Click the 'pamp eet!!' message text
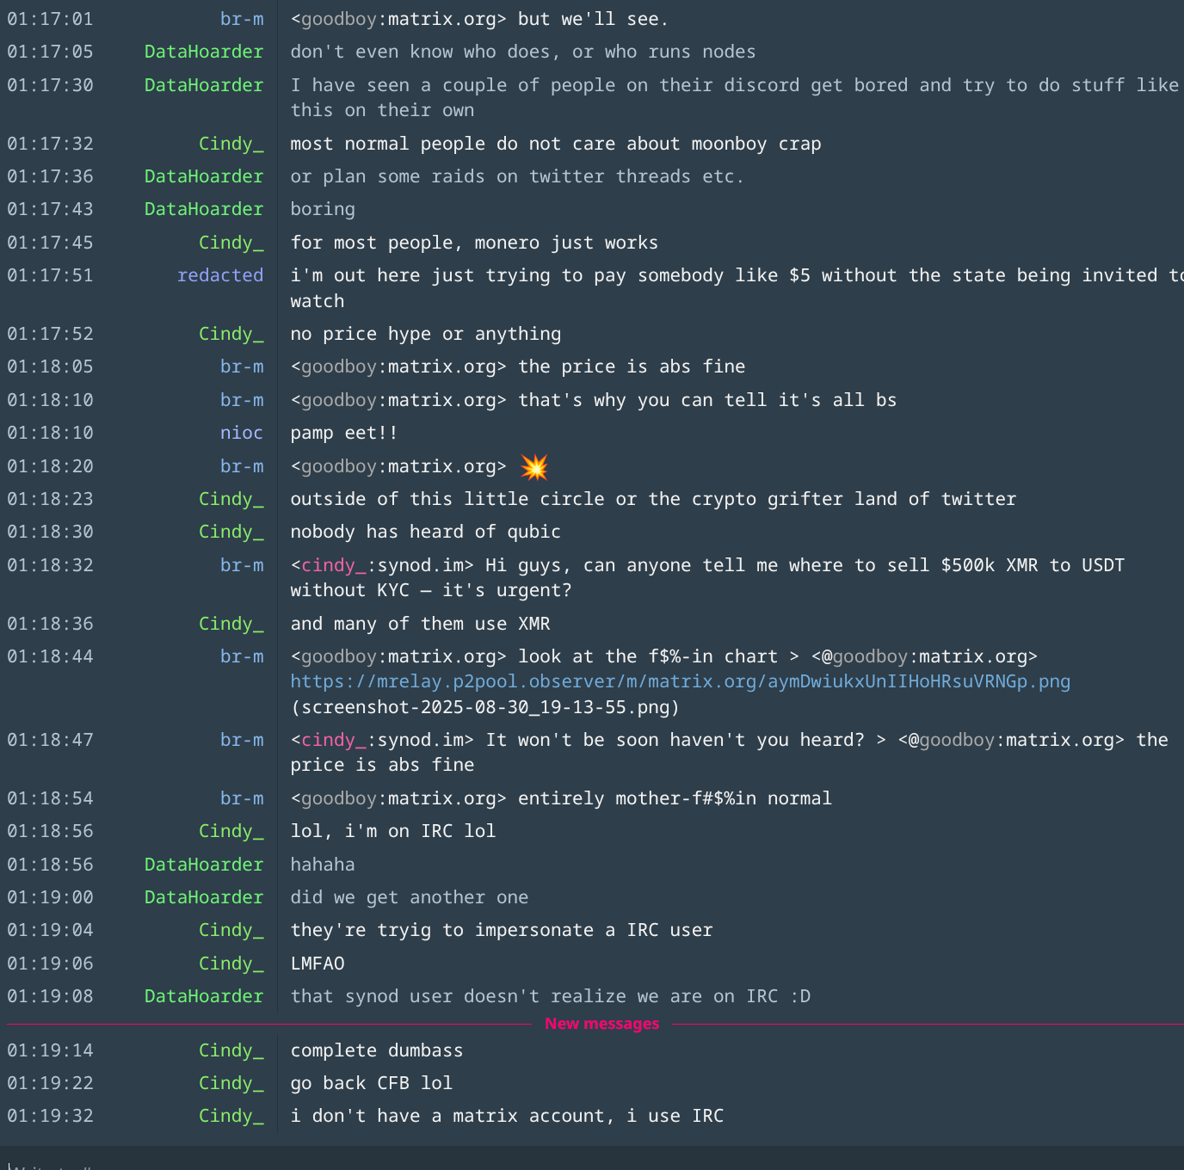Screen dimensions: 1184x1170 (343, 433)
